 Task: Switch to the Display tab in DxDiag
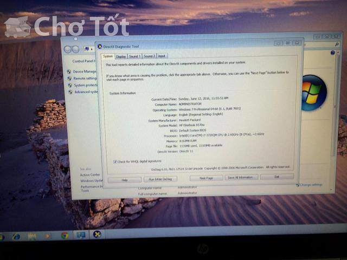click(x=121, y=56)
